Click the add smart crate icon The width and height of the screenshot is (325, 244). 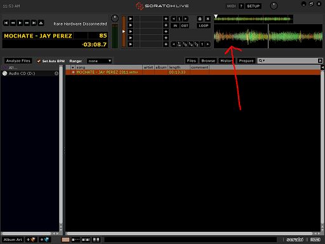(45, 240)
